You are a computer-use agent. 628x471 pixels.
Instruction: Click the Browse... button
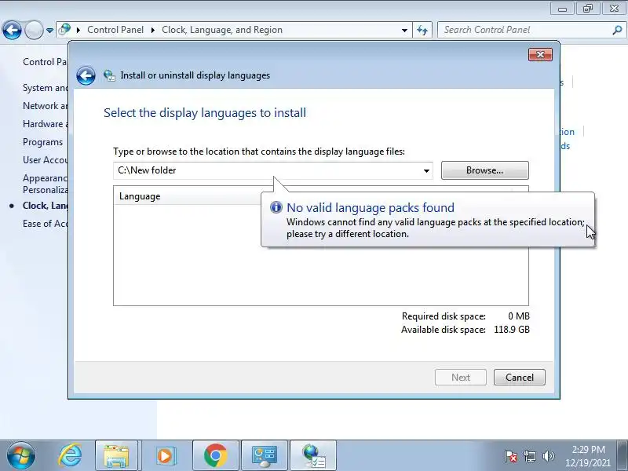point(484,170)
